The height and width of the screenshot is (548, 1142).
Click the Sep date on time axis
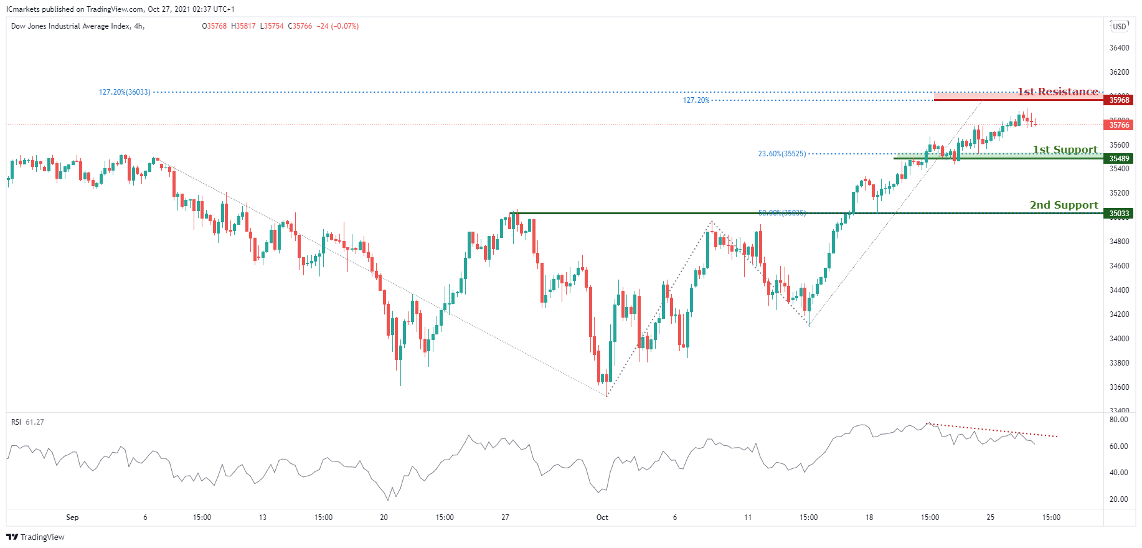72,517
